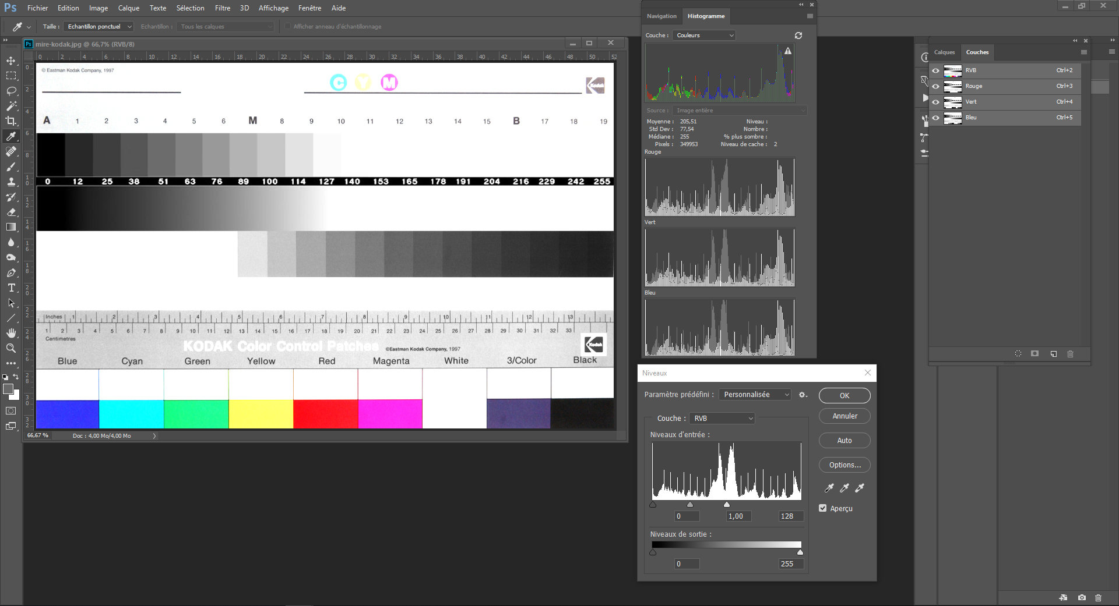Select the Zoom tool
This screenshot has width=1119, height=606.
click(x=11, y=348)
